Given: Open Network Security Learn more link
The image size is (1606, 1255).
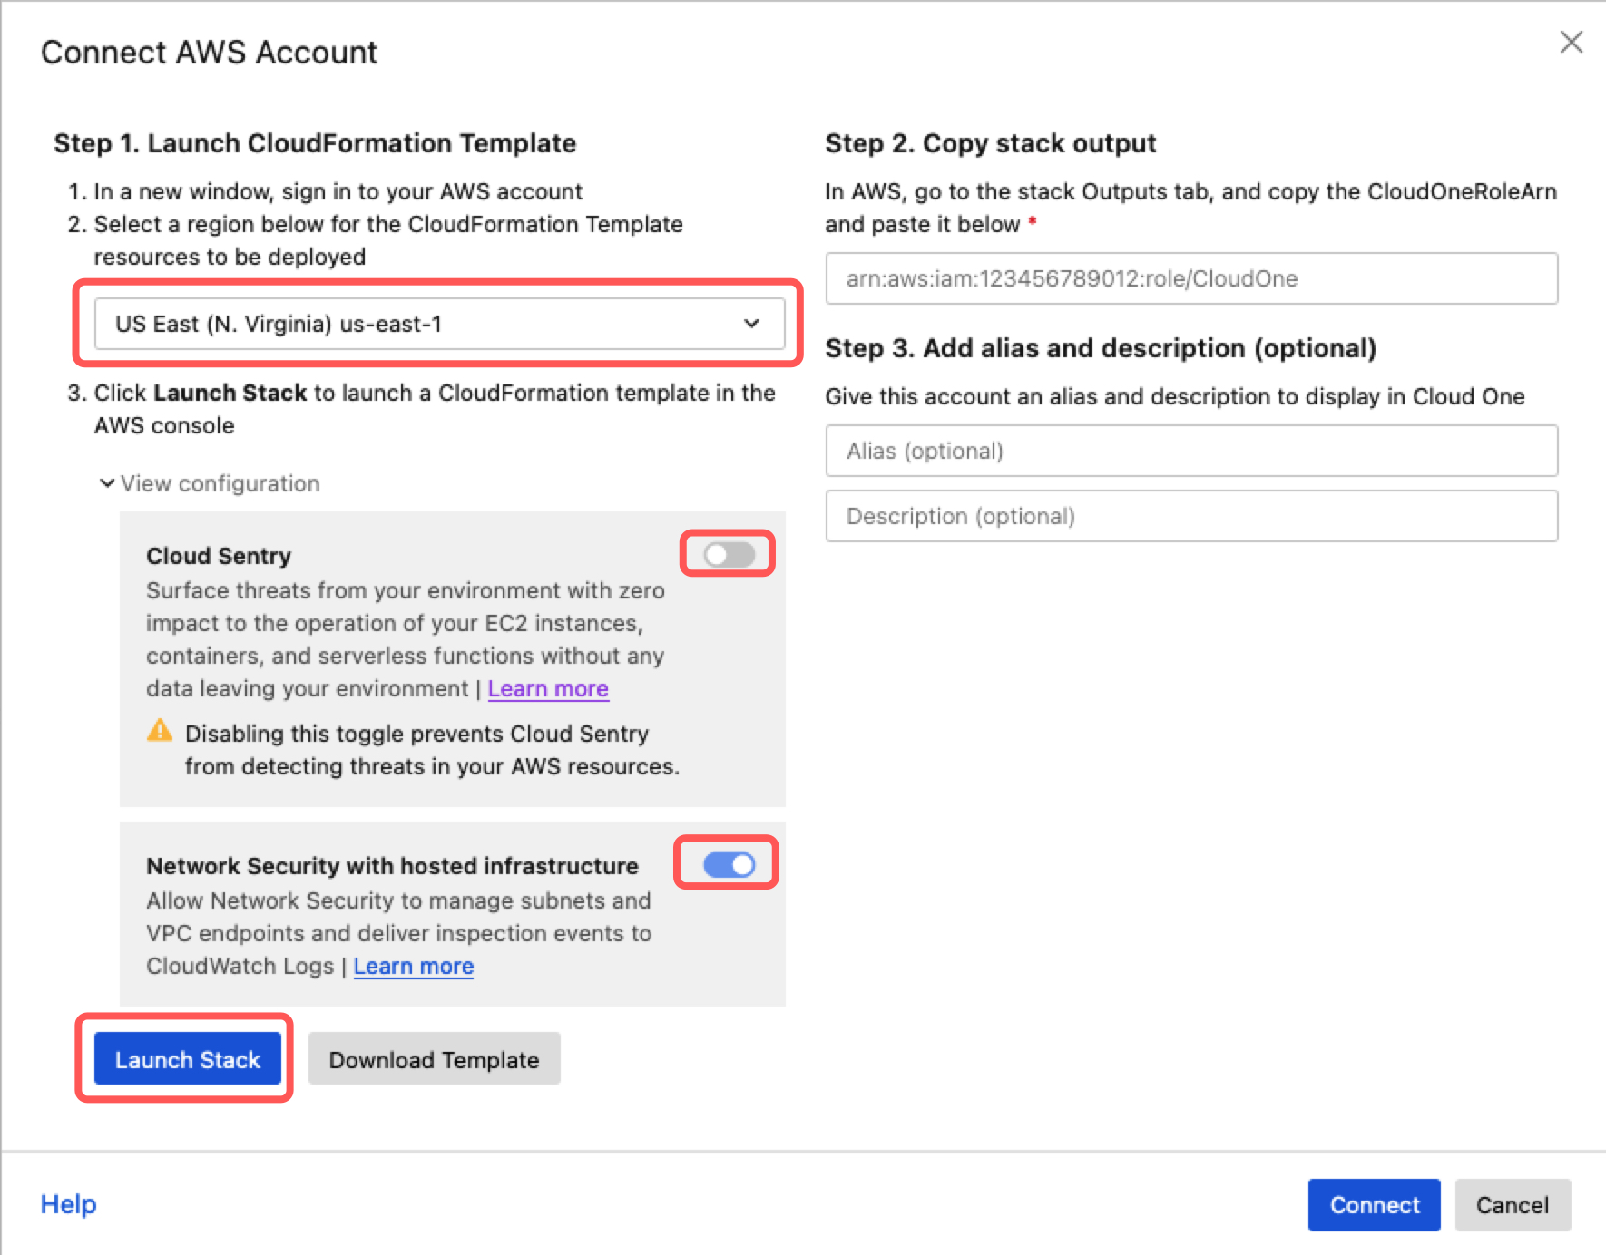Looking at the screenshot, I should tap(414, 967).
